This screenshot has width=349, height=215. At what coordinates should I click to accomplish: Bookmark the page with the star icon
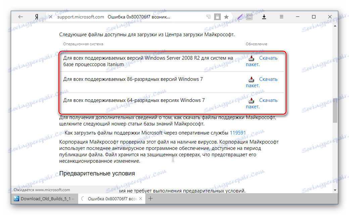227,17
